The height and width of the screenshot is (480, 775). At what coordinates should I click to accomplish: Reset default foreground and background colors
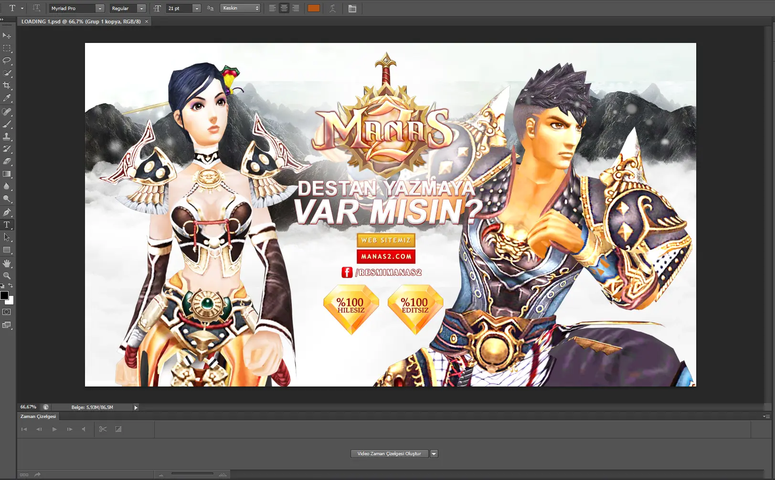(x=2, y=286)
